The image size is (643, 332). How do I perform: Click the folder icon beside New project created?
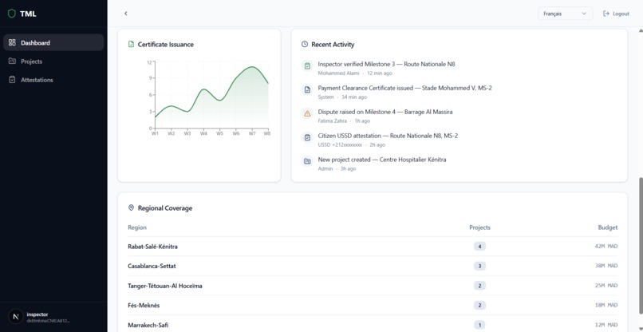[307, 161]
